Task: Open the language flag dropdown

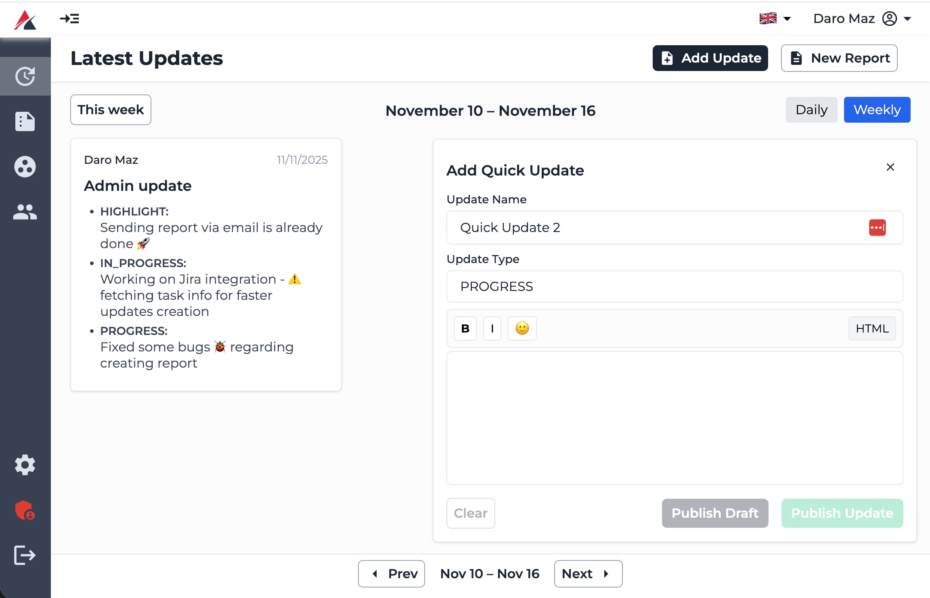Action: point(775,19)
